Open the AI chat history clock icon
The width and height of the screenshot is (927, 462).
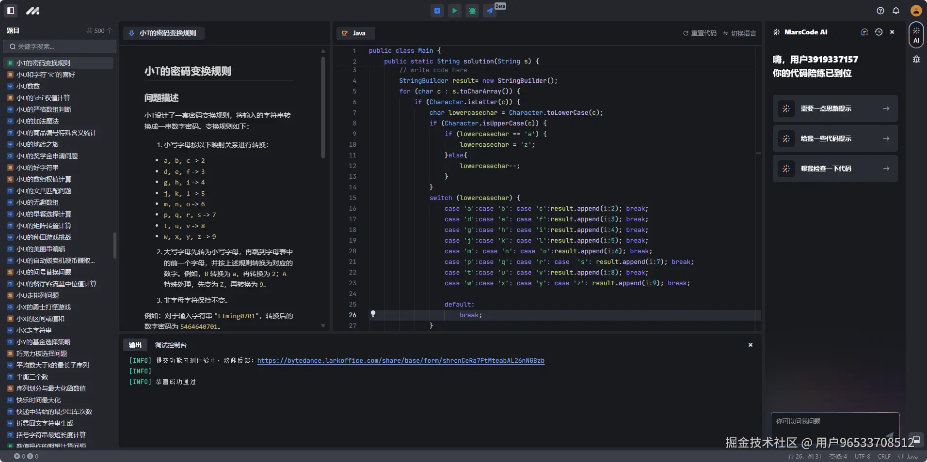coord(879,32)
